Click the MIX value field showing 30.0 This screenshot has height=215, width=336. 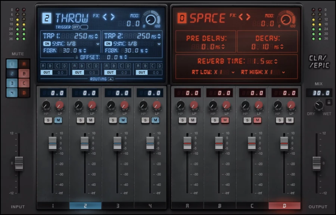coord(319,93)
